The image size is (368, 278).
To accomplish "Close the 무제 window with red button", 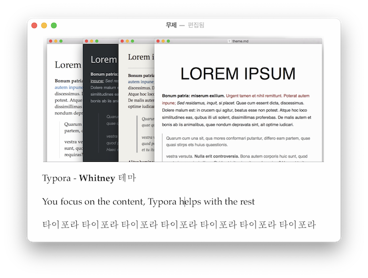I will pyautogui.click(x=34, y=25).
